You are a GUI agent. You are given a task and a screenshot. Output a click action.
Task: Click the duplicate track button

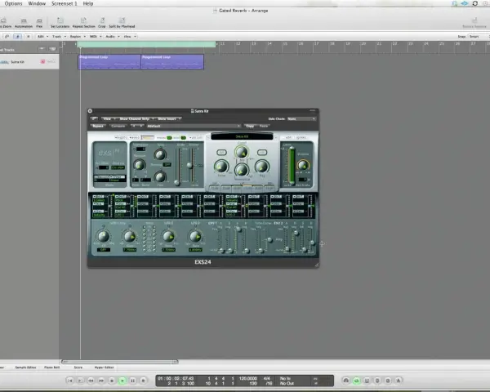click(x=52, y=49)
